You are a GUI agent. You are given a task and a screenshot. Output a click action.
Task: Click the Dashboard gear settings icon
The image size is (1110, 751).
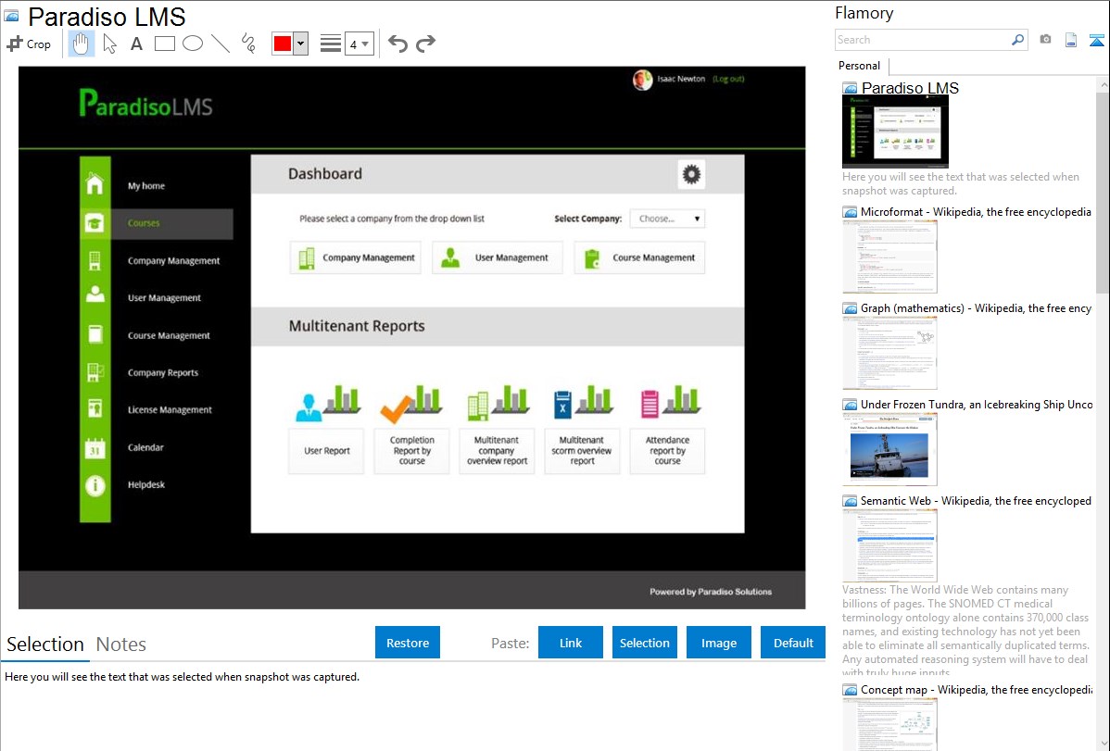click(691, 174)
